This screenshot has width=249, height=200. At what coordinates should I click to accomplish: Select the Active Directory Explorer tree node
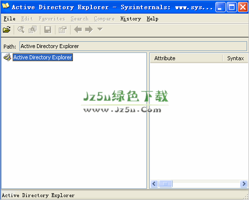[x=43, y=57]
